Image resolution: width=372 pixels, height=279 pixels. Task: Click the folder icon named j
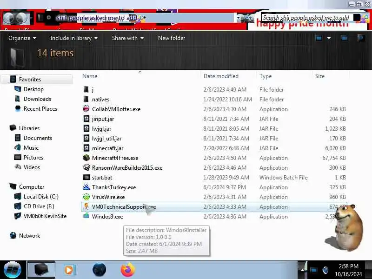point(86,89)
